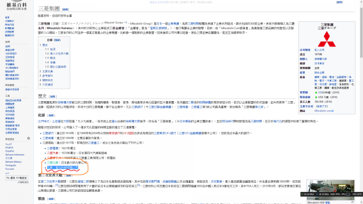363x204 pixels.
Task: Open the 引用此頁面 tool link
Action: pos(11,129)
